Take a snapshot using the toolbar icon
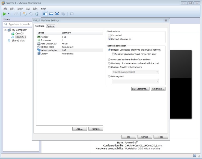202x159 pixels. [x=25, y=14]
